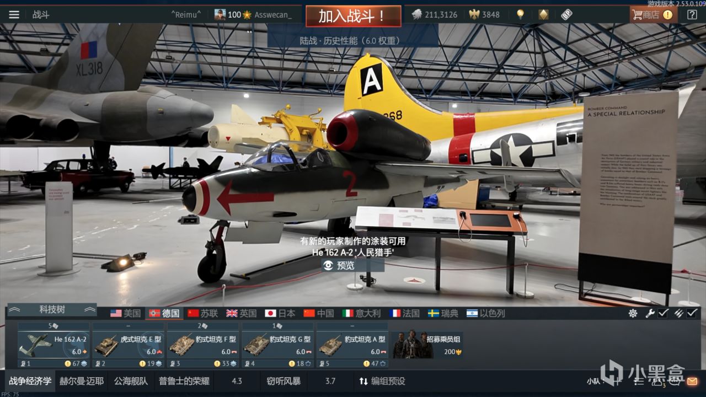The width and height of the screenshot is (706, 397).
Task: Switch to the 以色列 nation tab
Action: pyautogui.click(x=485, y=313)
